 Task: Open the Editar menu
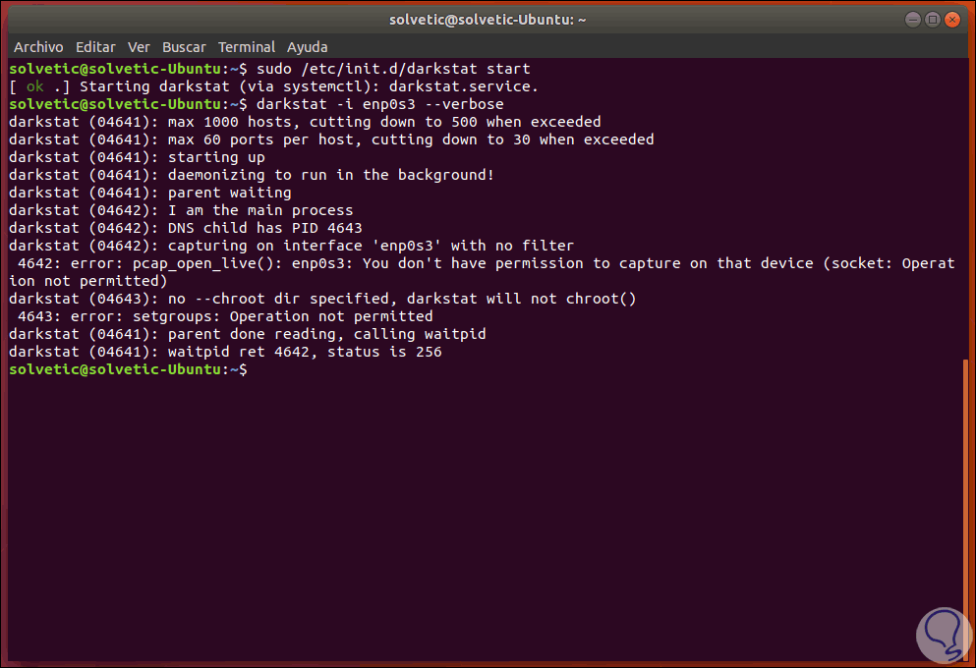[x=95, y=46]
